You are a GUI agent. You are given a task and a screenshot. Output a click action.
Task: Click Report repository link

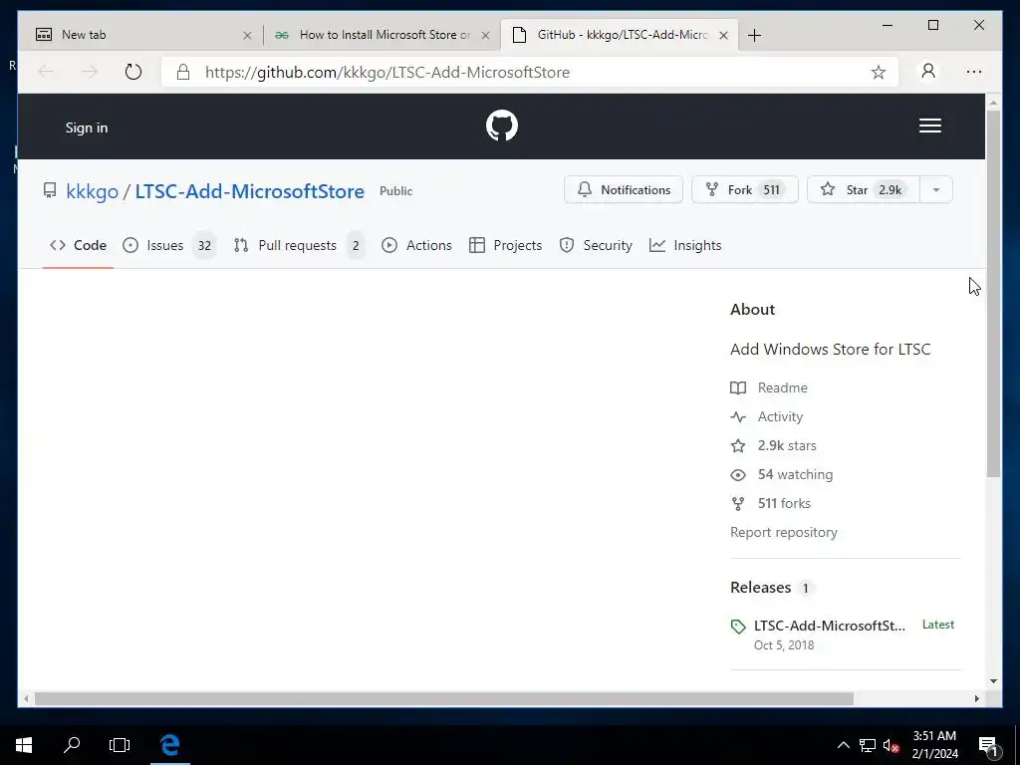point(783,532)
